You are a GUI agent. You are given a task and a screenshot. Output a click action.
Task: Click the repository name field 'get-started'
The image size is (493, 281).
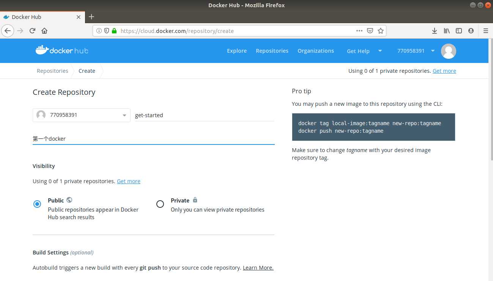[205, 115]
